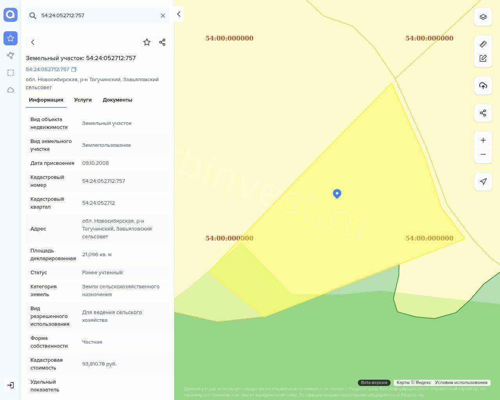Share this land parcel card
This screenshot has width=500, height=400.
(x=162, y=42)
